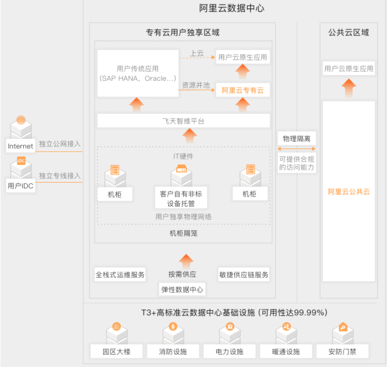Click the IDC cube icon
The width and height of the screenshot is (387, 367).
21,160
